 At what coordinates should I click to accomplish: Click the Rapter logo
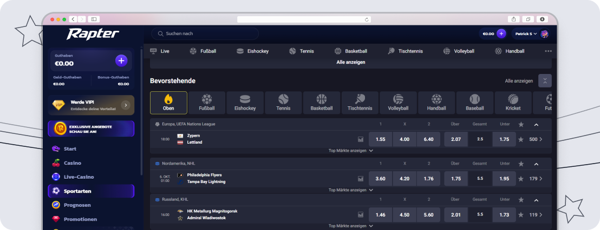point(93,34)
